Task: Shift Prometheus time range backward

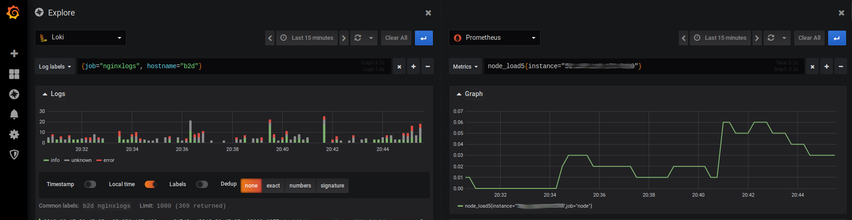Action: tap(683, 38)
